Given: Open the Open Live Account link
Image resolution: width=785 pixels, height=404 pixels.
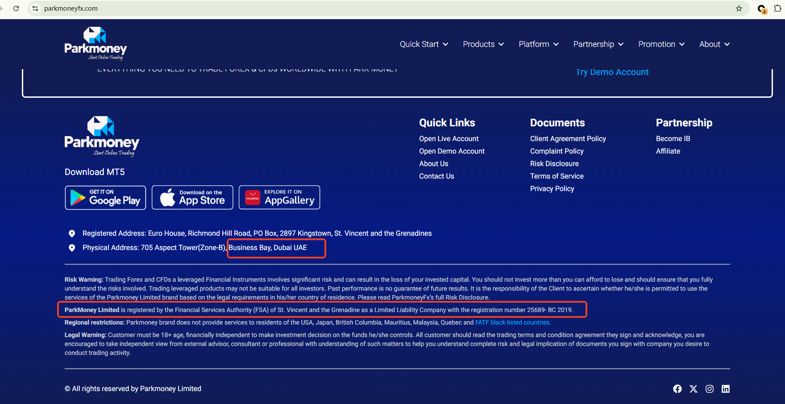Looking at the screenshot, I should click(449, 139).
